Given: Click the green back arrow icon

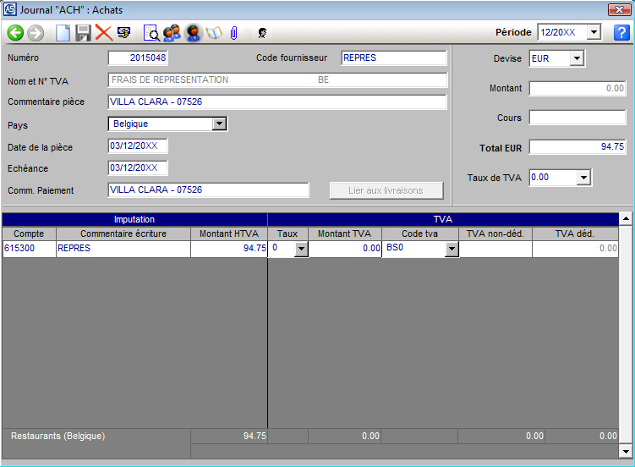Looking at the screenshot, I should [x=15, y=33].
